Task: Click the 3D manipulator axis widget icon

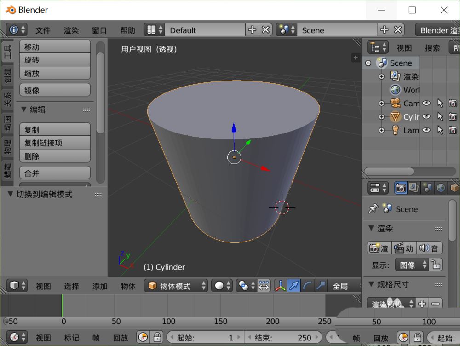Action: pos(281,286)
